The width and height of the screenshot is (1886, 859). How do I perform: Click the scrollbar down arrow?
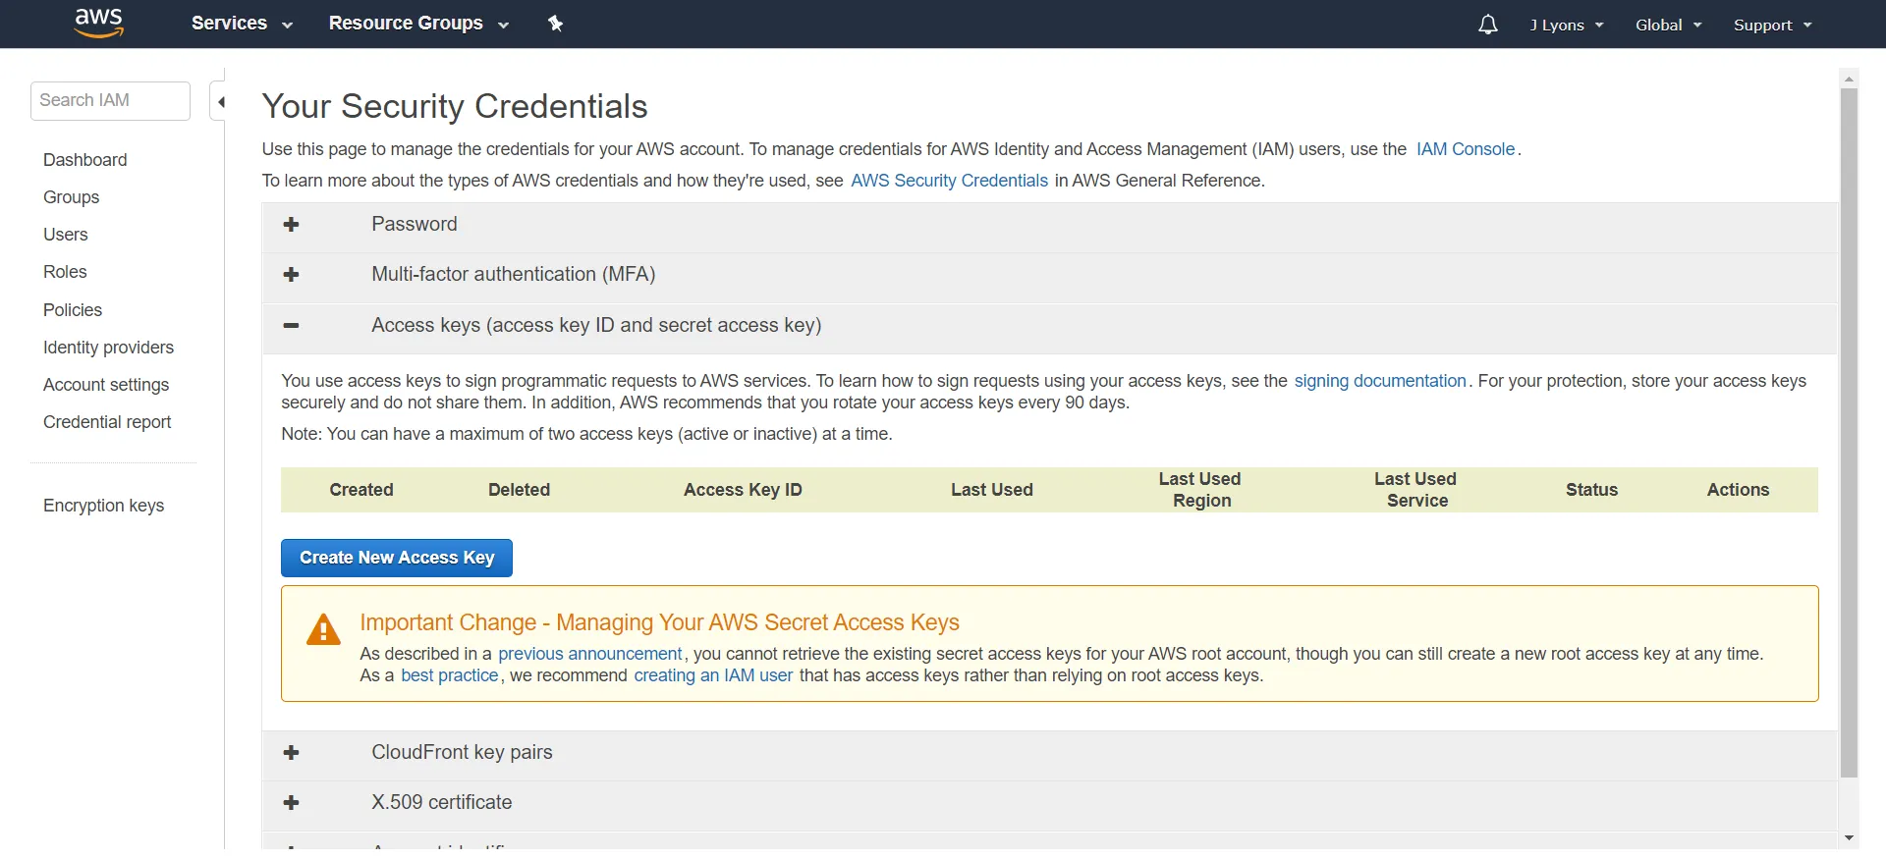click(x=1849, y=837)
